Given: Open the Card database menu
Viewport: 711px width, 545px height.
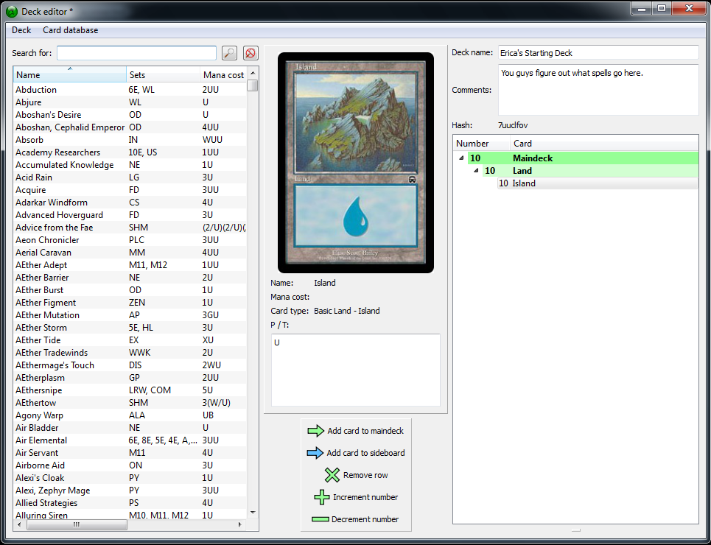Looking at the screenshot, I should (x=70, y=30).
